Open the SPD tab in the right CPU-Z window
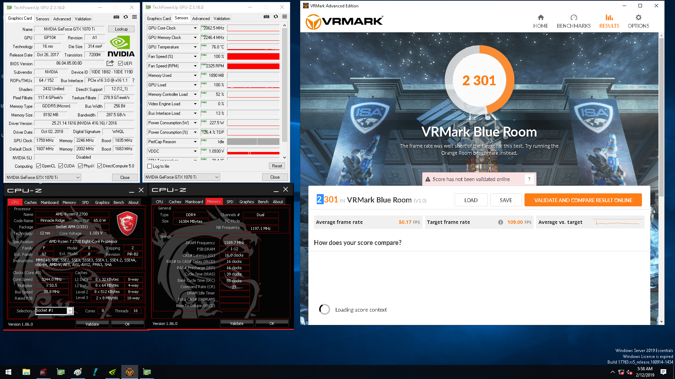675x379 pixels. [230, 202]
